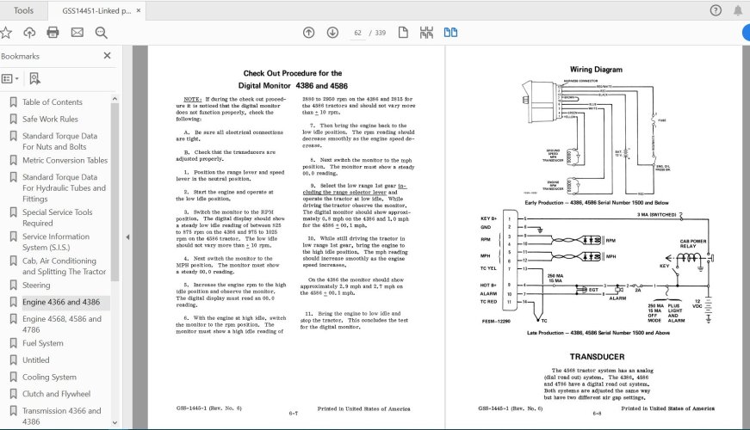Image resolution: width=750 pixels, height=430 pixels.
Task: Switch to the GSS14451-Linked document tab
Action: coord(96,10)
